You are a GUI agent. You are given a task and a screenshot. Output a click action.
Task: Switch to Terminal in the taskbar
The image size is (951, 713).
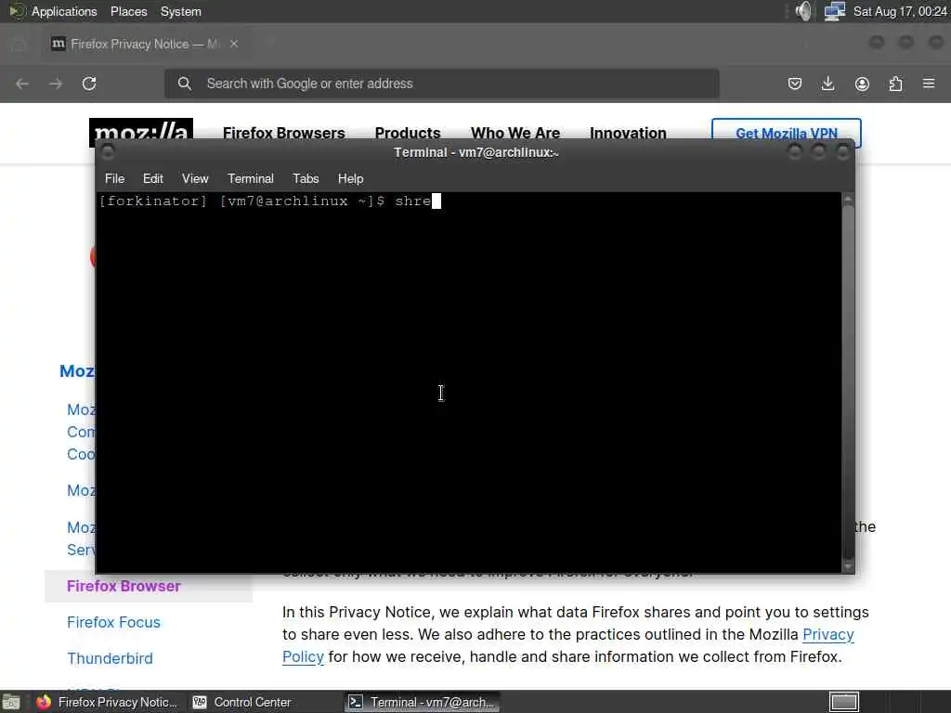(423, 702)
